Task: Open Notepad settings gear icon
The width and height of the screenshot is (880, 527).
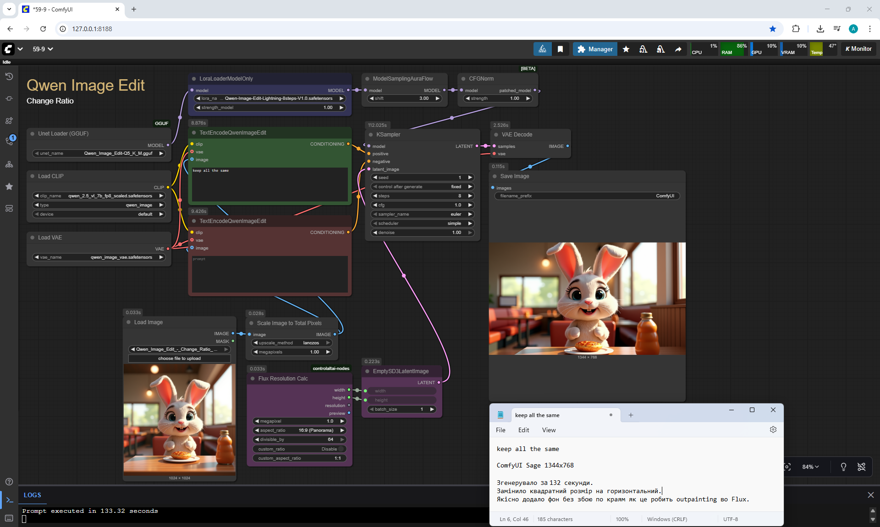Action: pos(773,429)
